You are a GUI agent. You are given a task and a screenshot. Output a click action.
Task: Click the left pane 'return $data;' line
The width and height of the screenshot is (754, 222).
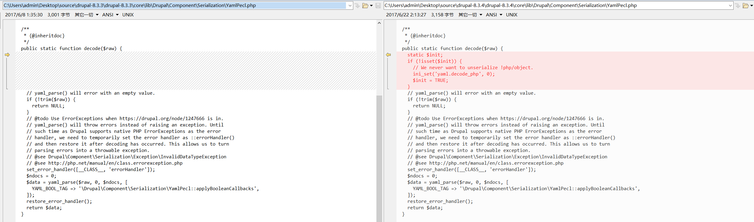point(44,208)
